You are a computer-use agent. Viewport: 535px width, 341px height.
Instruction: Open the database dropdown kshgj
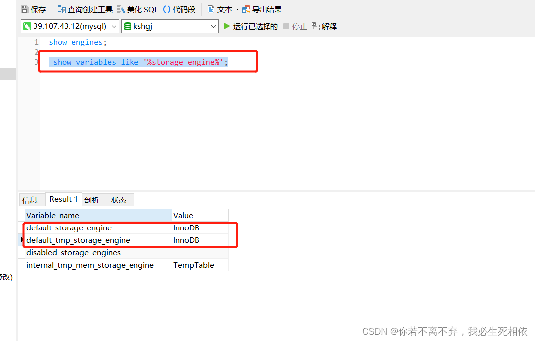170,26
